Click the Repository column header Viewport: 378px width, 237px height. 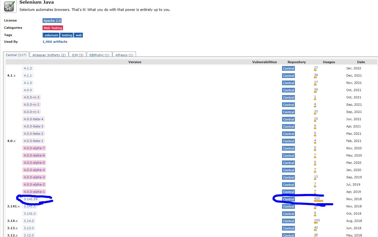[297, 62]
